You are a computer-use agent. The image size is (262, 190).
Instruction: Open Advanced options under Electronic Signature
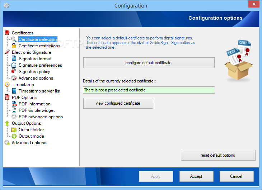36,78
